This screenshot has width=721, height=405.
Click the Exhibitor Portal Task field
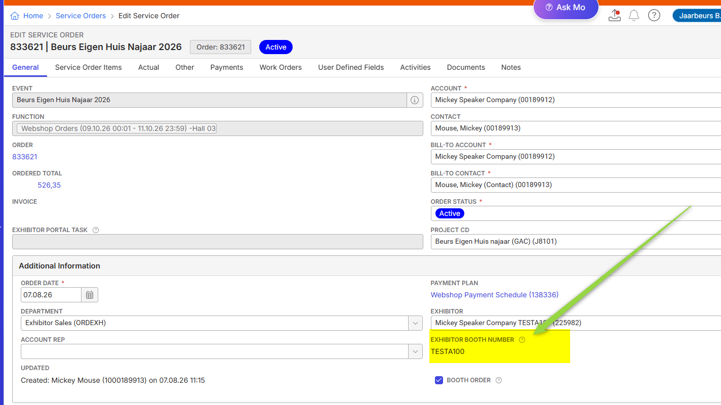(x=218, y=242)
